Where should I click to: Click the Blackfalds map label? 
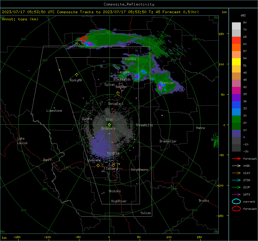click(122, 79)
